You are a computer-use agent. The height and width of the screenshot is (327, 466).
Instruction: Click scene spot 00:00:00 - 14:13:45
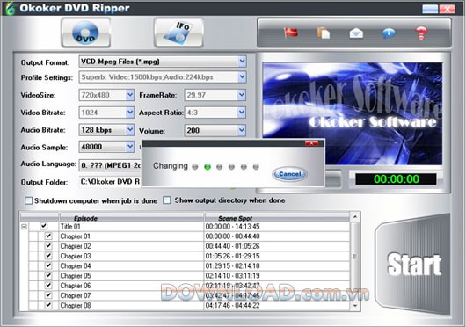pos(232,226)
